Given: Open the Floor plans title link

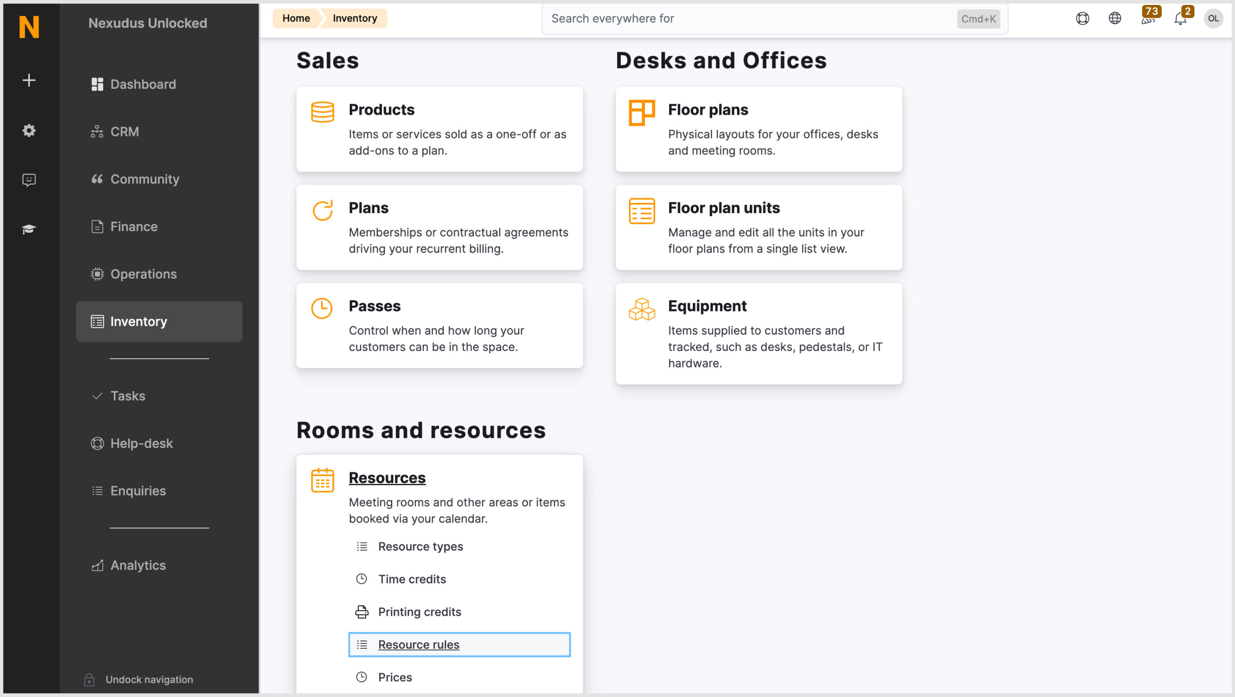Looking at the screenshot, I should tap(708, 110).
